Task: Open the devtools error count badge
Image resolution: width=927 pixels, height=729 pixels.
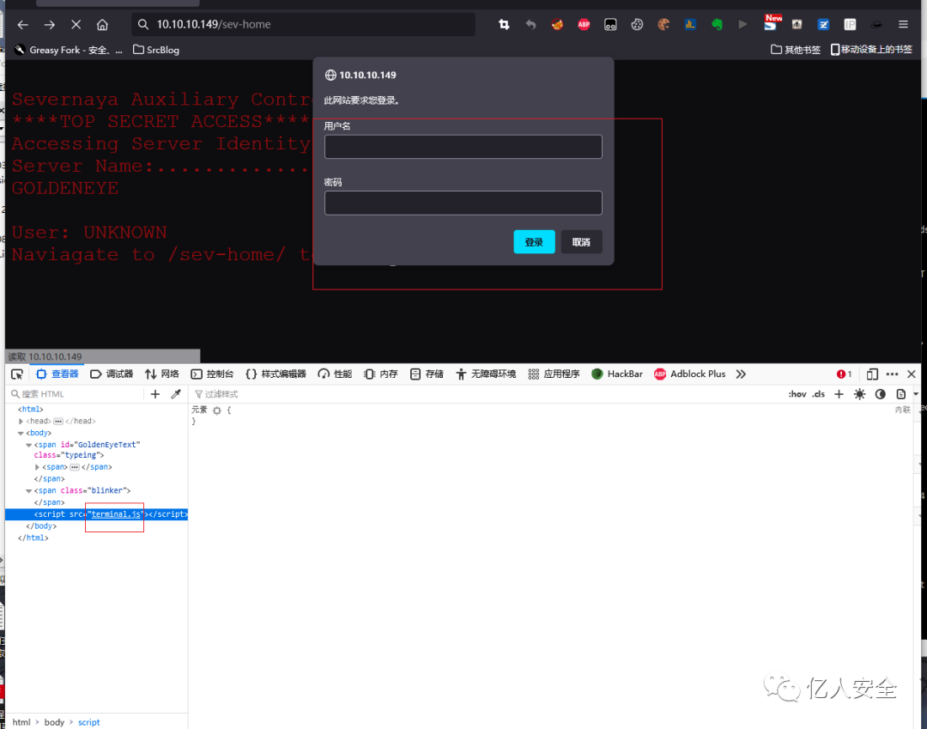Action: (x=844, y=374)
